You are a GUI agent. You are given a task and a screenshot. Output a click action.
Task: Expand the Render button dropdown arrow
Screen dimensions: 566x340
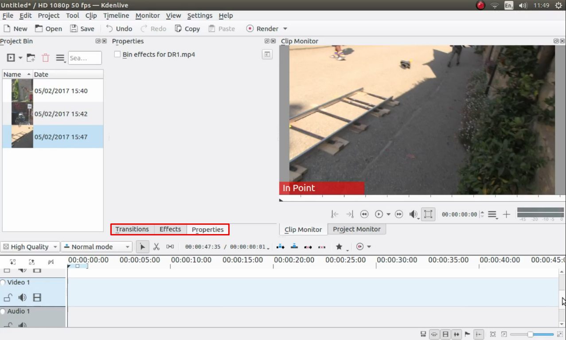[285, 28]
